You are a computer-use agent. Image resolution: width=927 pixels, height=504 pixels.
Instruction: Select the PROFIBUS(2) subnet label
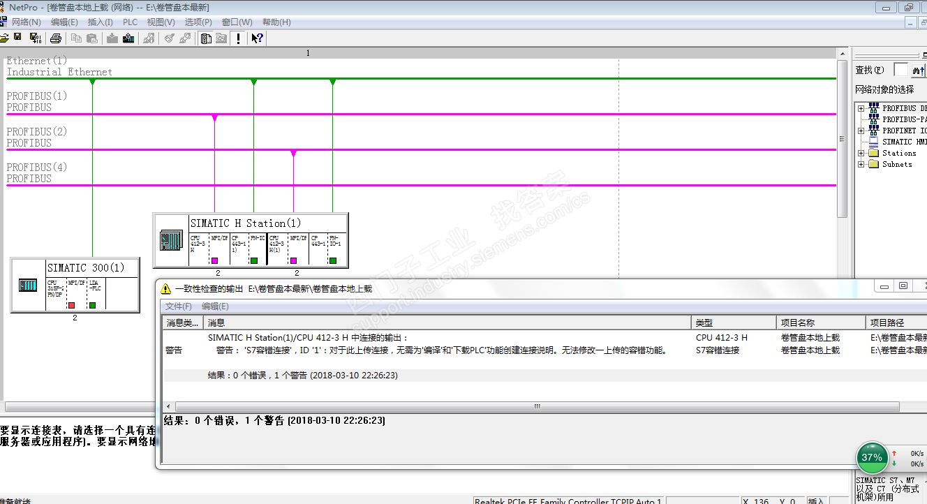click(x=37, y=137)
